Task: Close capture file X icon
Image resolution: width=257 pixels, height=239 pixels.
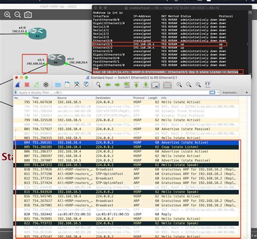Action: [77, 85]
